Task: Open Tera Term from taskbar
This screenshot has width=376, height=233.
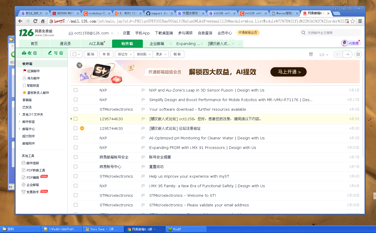Action: pos(103,229)
